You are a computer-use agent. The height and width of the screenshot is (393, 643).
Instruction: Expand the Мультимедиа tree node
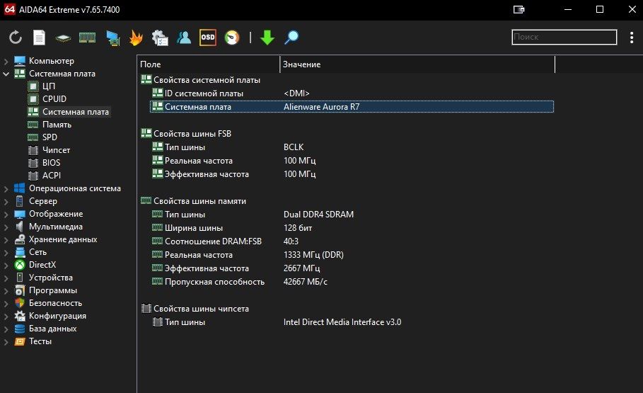point(6,227)
